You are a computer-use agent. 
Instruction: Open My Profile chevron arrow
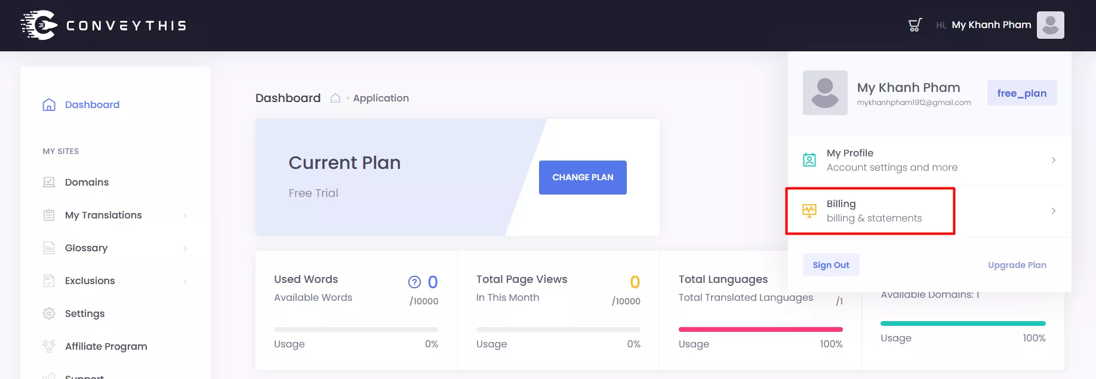pos(1054,160)
